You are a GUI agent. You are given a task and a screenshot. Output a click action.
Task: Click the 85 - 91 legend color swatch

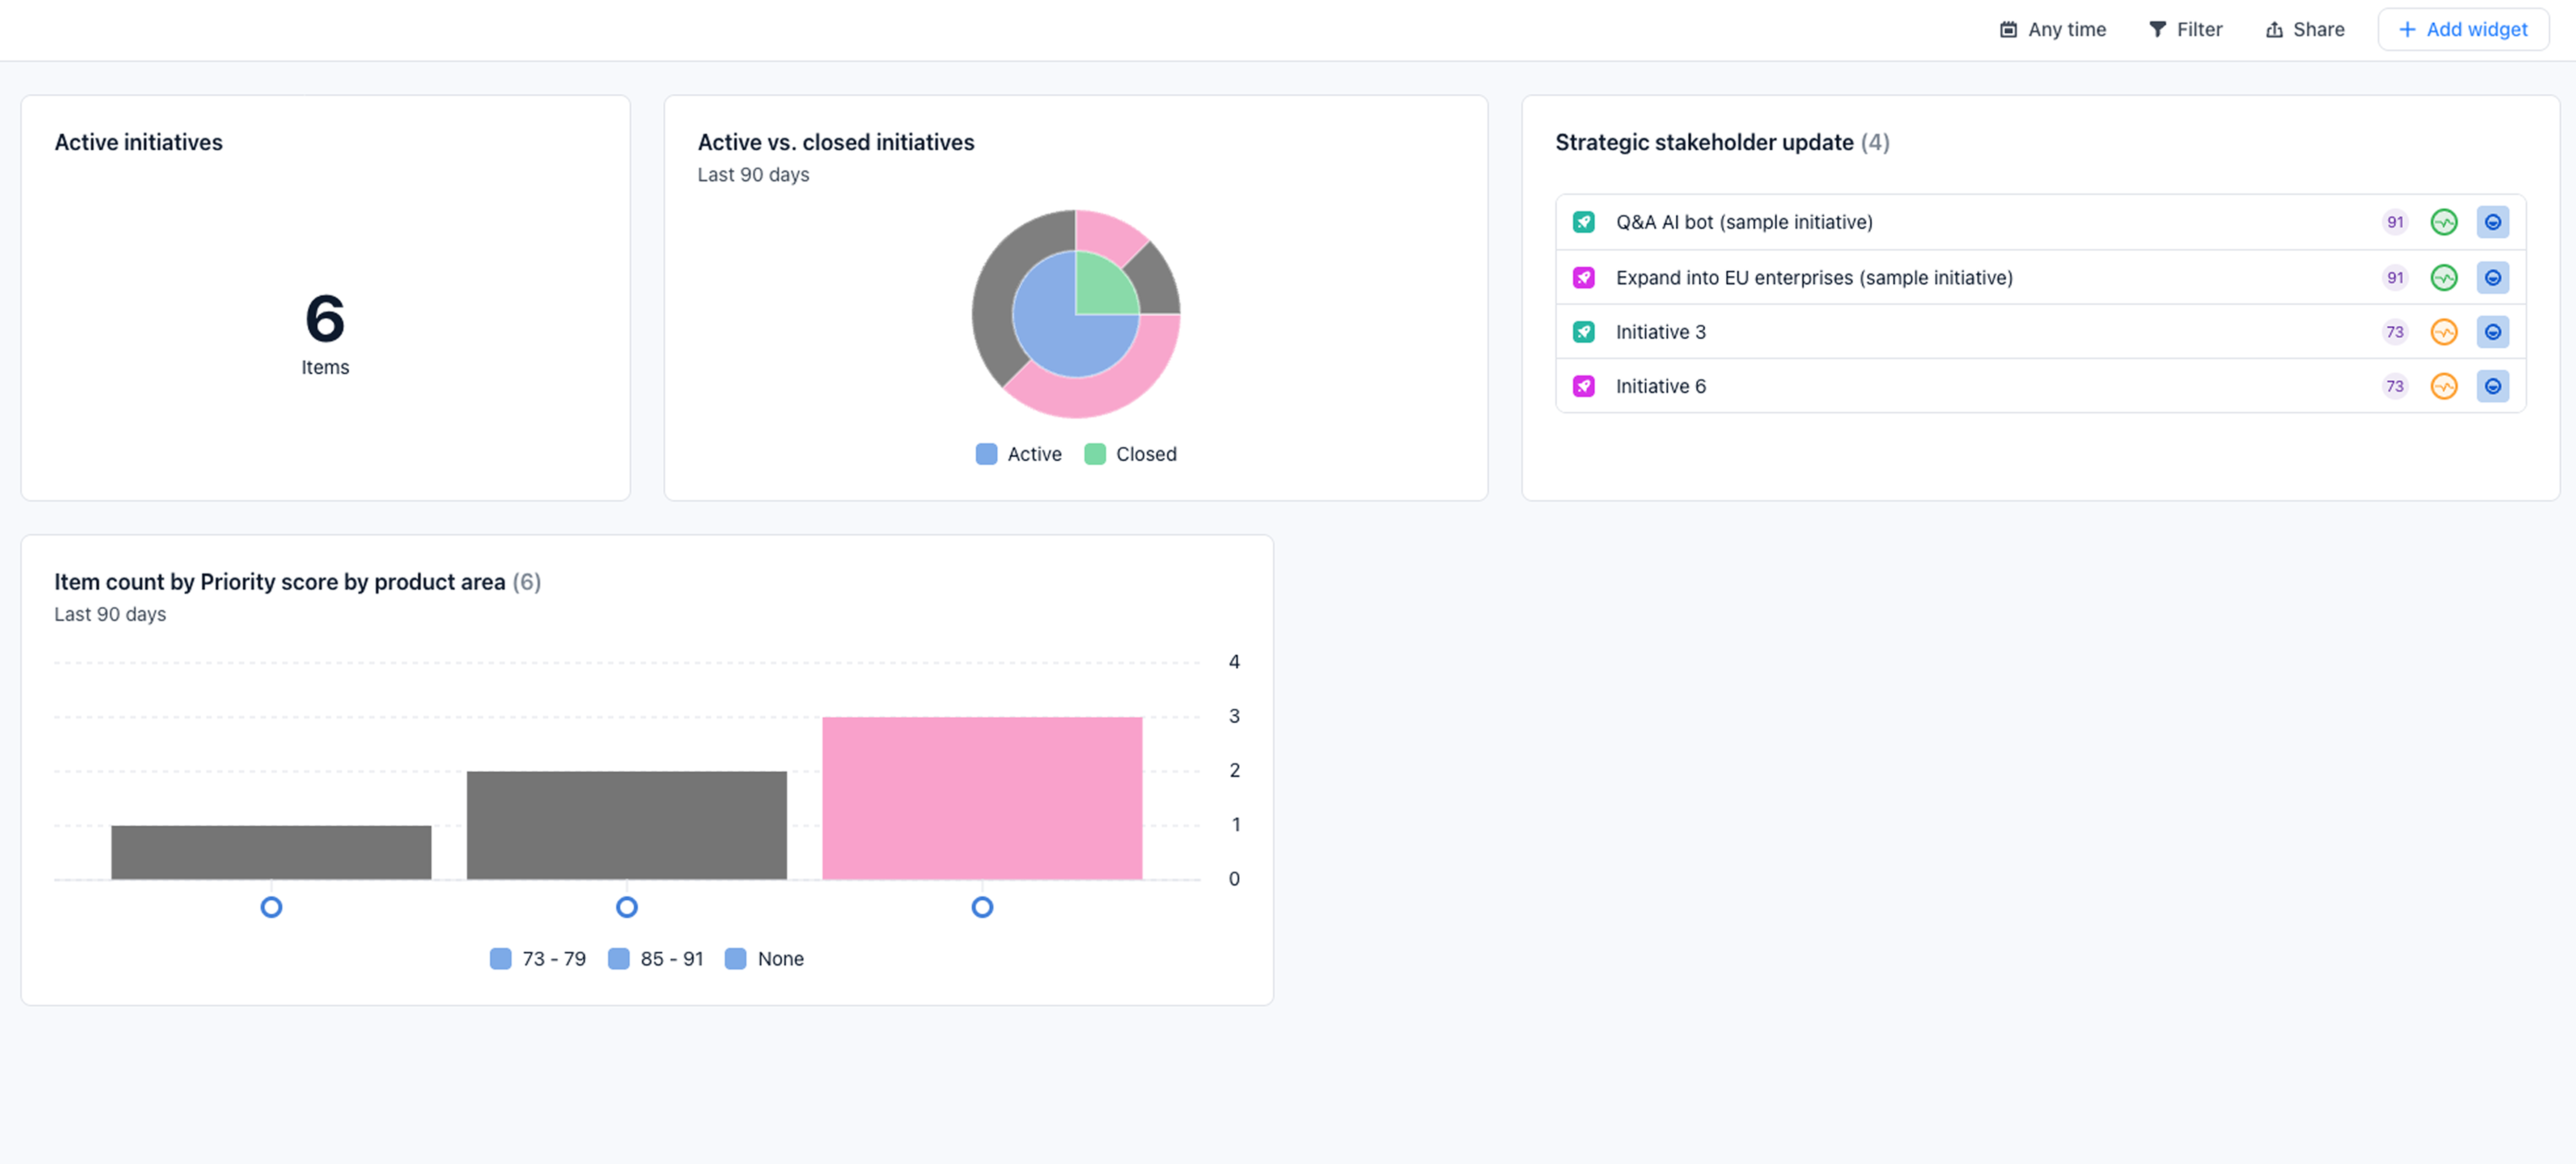619,959
